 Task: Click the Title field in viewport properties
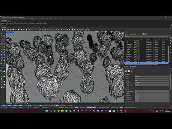point(152,77)
